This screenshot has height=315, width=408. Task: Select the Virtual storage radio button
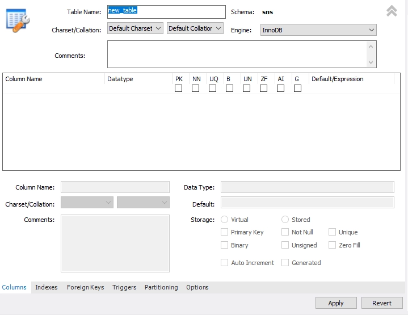coord(224,220)
